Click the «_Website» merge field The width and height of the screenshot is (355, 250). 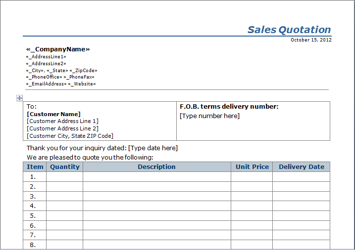click(x=82, y=84)
